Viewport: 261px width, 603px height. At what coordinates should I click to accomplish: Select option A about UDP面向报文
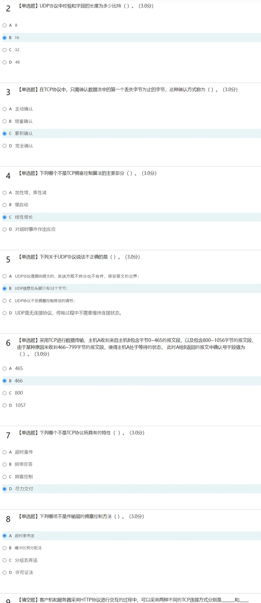coord(5,276)
